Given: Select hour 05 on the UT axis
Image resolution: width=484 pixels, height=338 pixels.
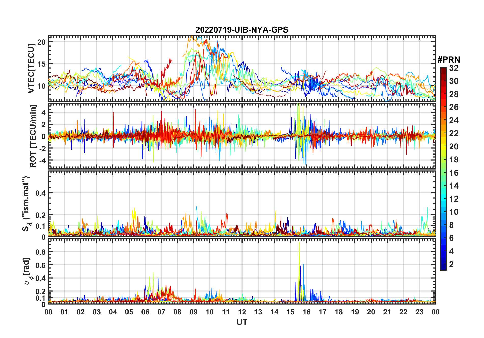Looking at the screenshot, I should [x=129, y=312].
